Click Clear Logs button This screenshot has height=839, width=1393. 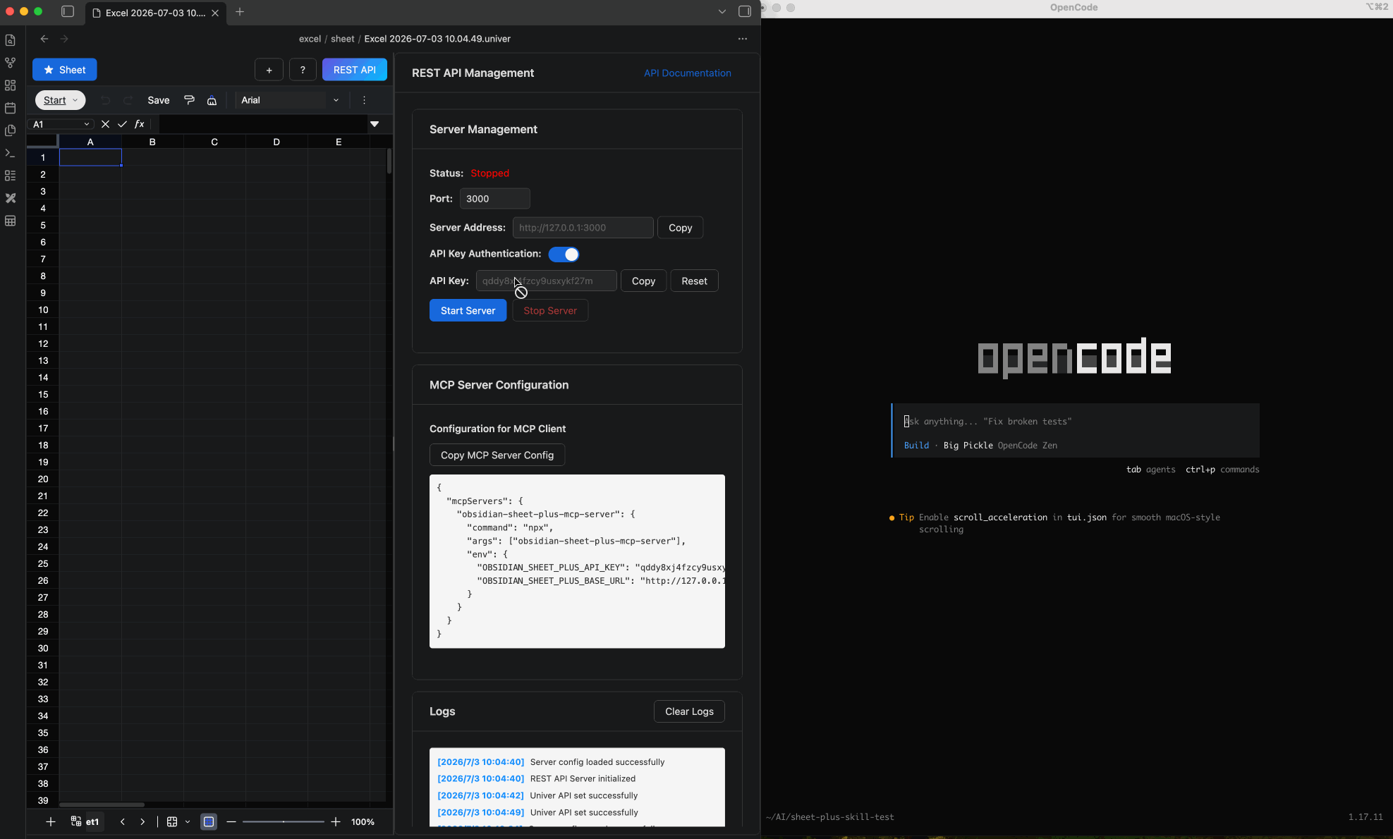coord(689,711)
